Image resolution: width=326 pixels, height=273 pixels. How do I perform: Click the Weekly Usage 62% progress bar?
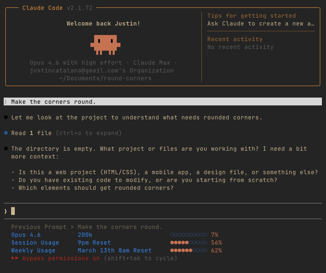pyautogui.click(x=189, y=250)
